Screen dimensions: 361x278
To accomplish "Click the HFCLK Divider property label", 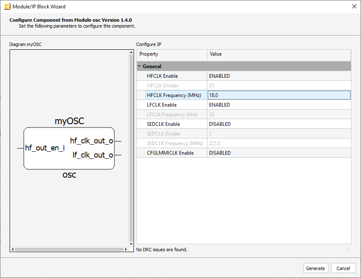I will [x=163, y=86].
